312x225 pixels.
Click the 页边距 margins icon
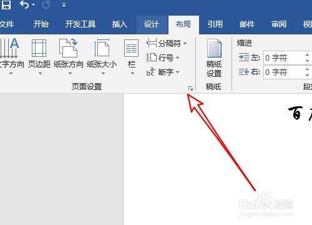click(39, 48)
